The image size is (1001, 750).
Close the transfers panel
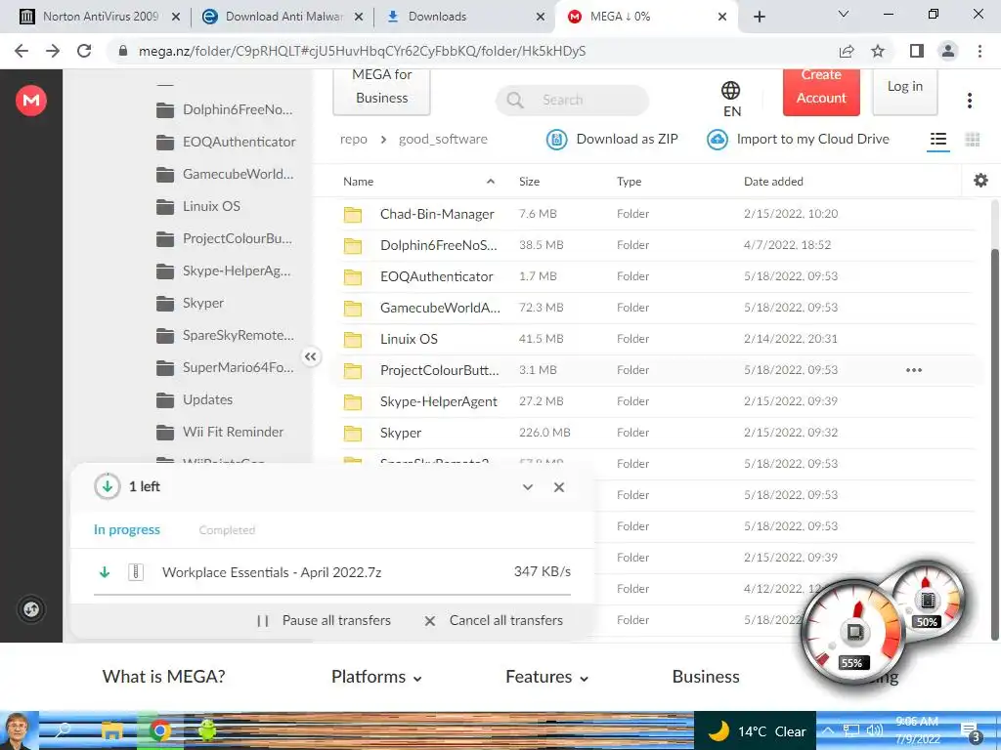tap(558, 487)
